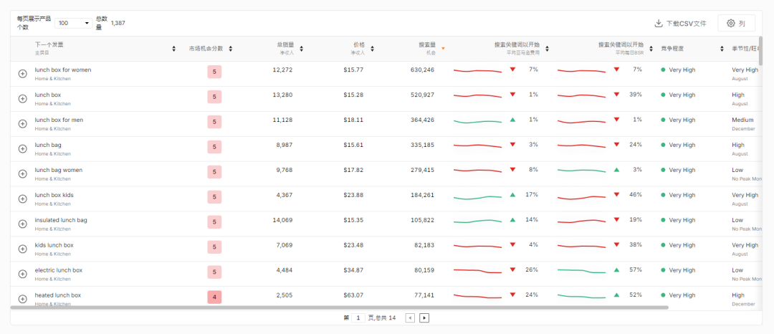Expand the "lunch box for men" row
Viewport: 774px width, 334px height.
[x=22, y=124]
